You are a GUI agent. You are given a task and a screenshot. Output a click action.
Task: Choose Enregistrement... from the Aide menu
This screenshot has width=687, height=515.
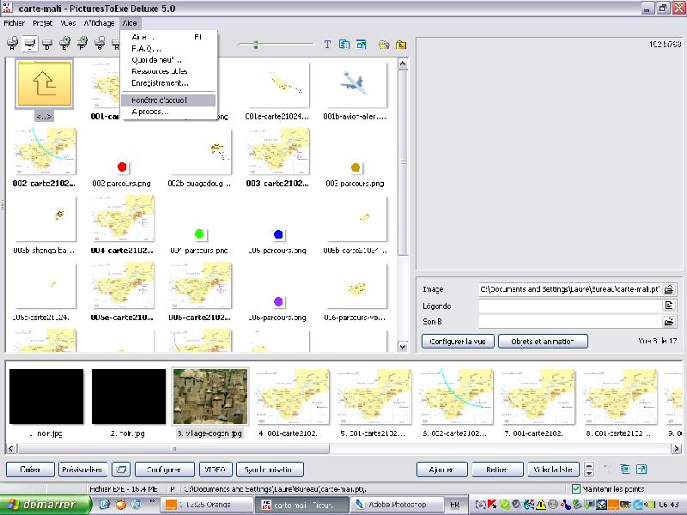[x=168, y=82]
